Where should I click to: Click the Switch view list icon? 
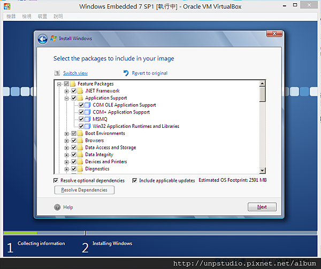(x=57, y=73)
